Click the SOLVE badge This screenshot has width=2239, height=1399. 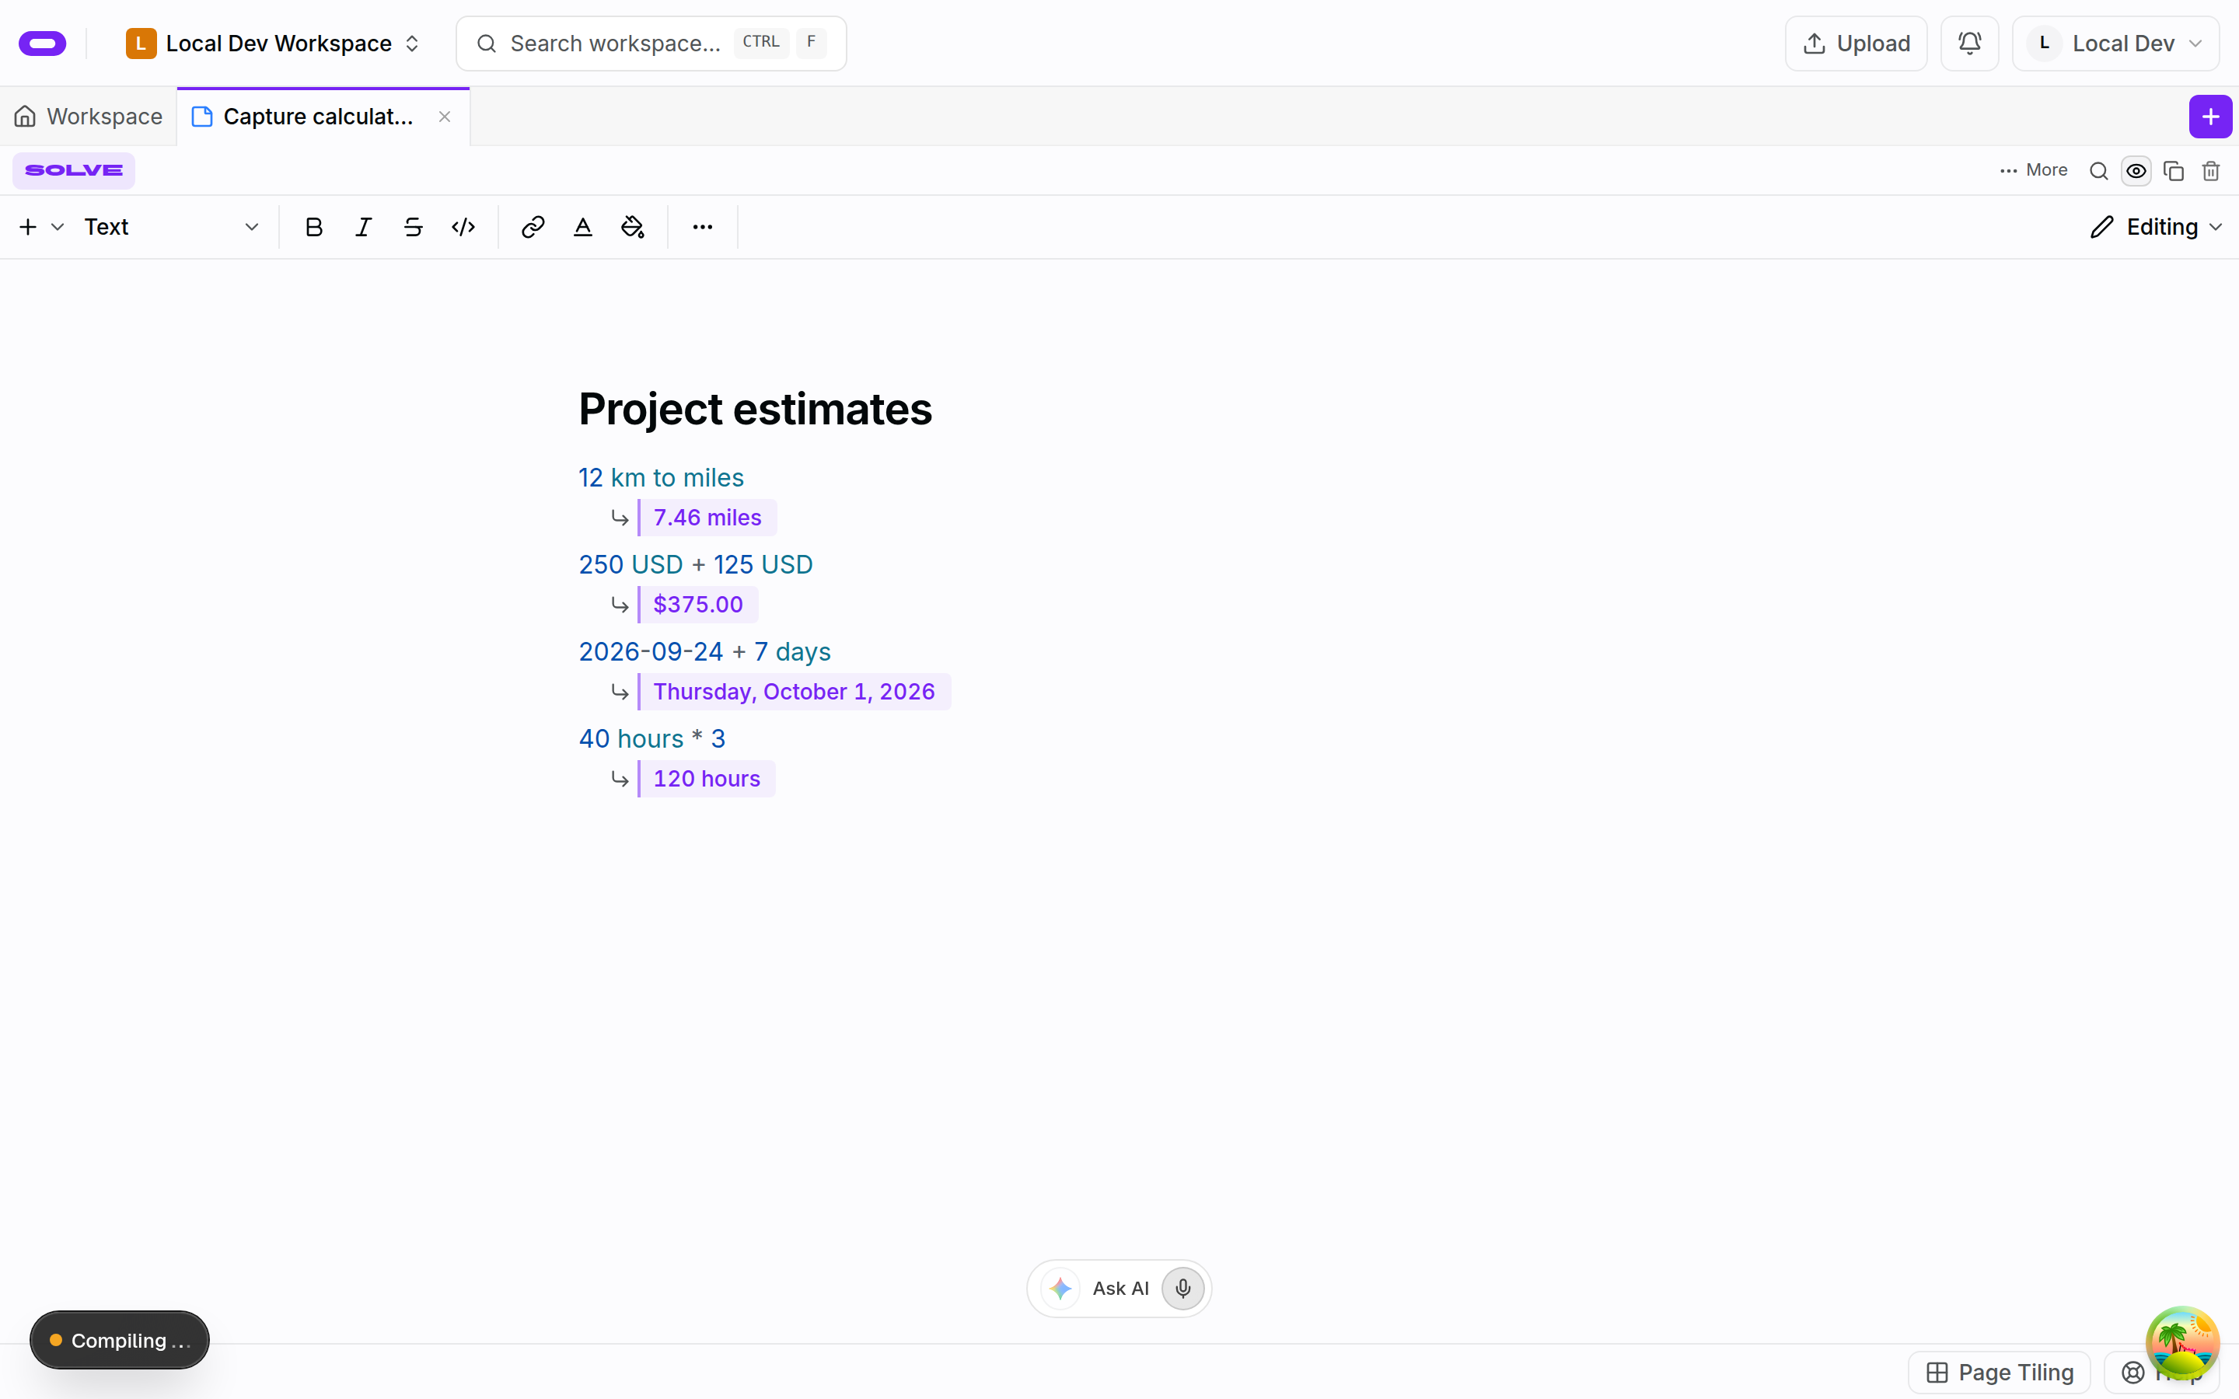(74, 170)
